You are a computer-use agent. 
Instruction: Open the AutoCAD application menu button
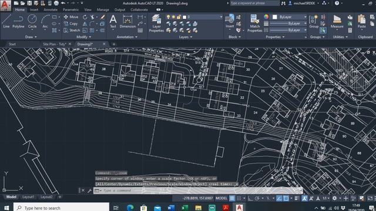(5, 5)
